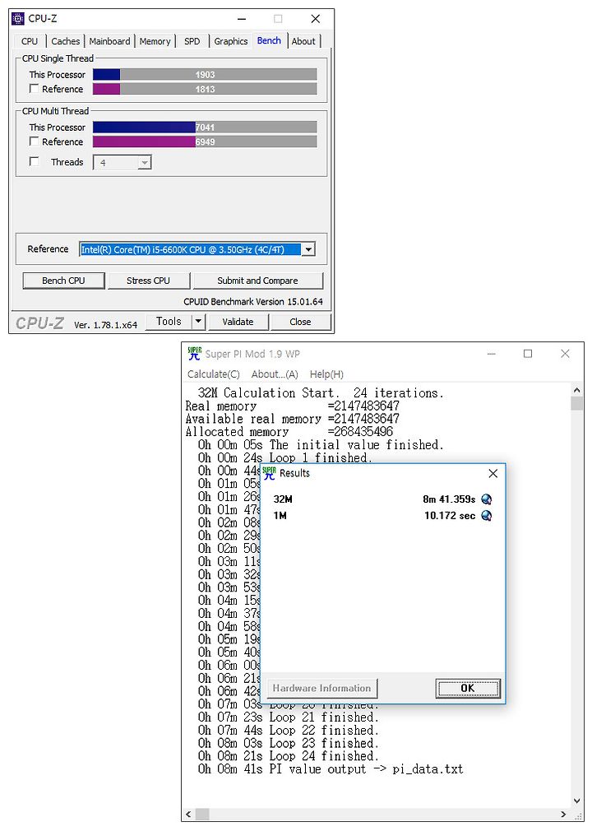The height and width of the screenshot is (831, 592).
Task: Maximize the Super PI window
Action: click(528, 354)
